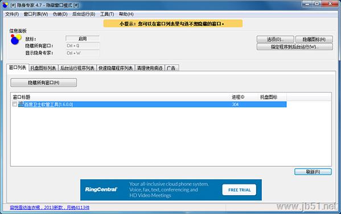Switch to the 清理使用痕迹 tab
This screenshot has height=214, width=341.
[x=150, y=68]
